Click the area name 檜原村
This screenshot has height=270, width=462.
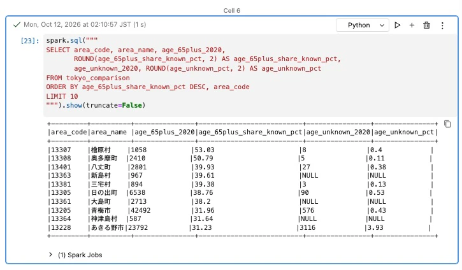[x=101, y=150]
